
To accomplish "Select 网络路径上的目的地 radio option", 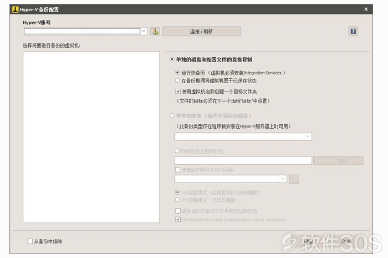I will [177, 151].
